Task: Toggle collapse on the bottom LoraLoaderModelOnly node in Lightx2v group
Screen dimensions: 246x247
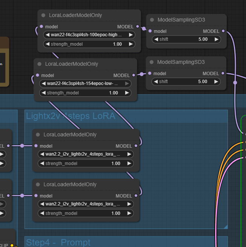Action: (x=38, y=184)
